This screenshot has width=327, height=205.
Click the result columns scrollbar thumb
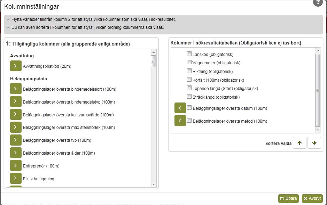[318, 90]
